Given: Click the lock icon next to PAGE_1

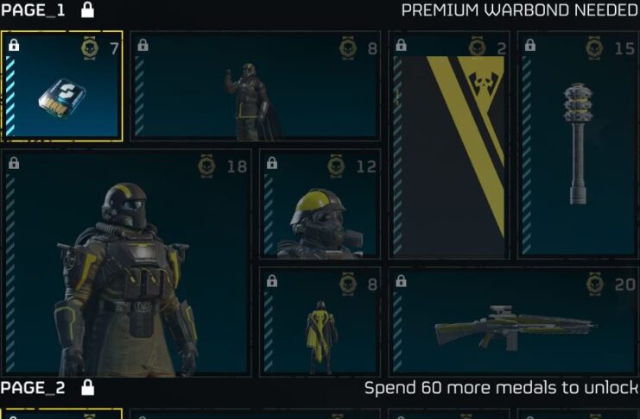Looking at the screenshot, I should pos(87,9).
